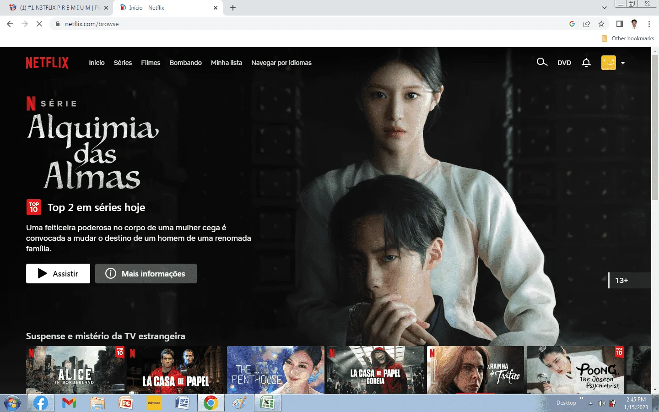Open the edmodo taskbar icon
Screen dimensions: 659x412
click(x=154, y=403)
